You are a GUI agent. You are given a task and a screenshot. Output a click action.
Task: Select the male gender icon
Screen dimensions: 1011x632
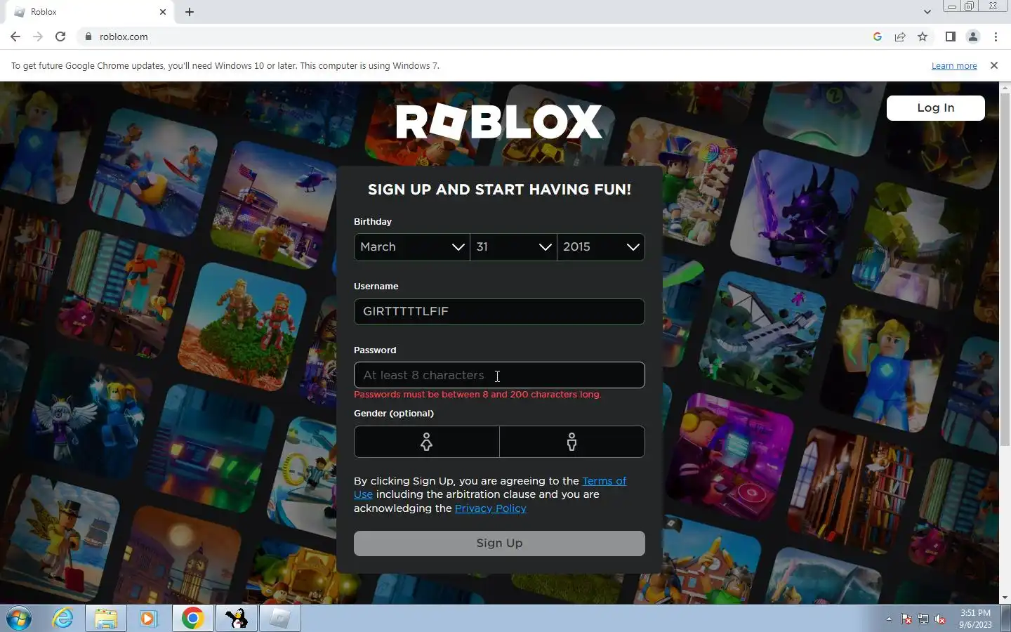[572, 442]
